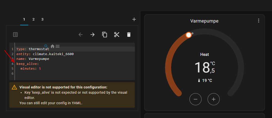Open the hamburger menu in code editor

[x=58, y=46]
